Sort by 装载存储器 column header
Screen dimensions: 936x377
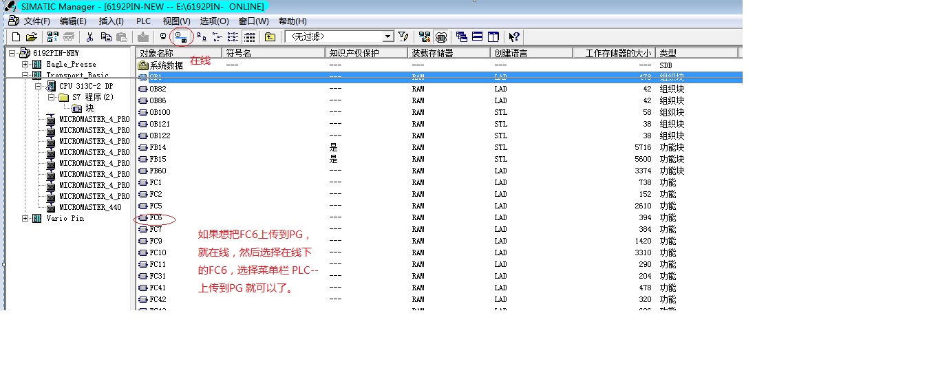pos(449,53)
